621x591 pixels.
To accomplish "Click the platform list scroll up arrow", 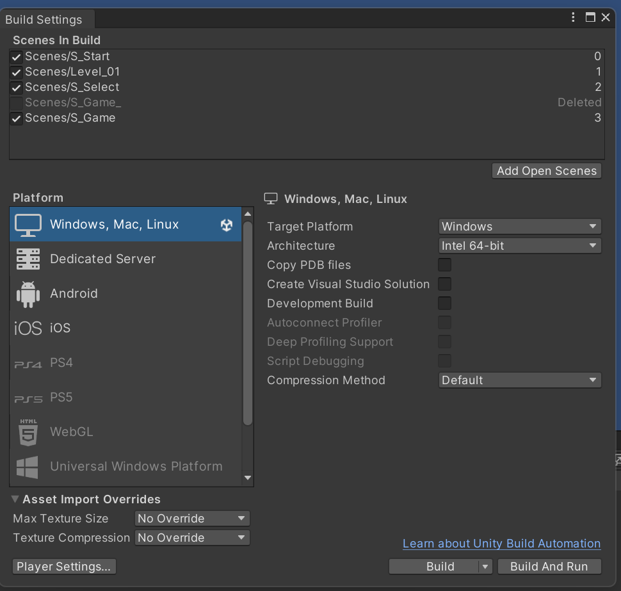I will [x=248, y=213].
